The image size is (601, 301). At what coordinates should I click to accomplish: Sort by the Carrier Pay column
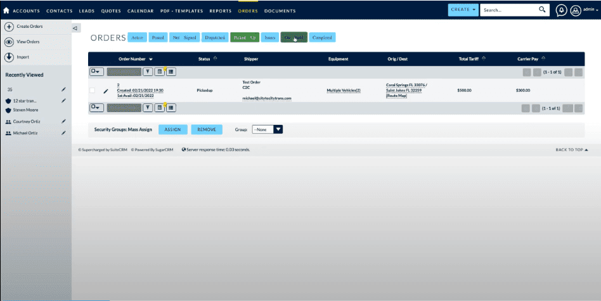point(531,59)
